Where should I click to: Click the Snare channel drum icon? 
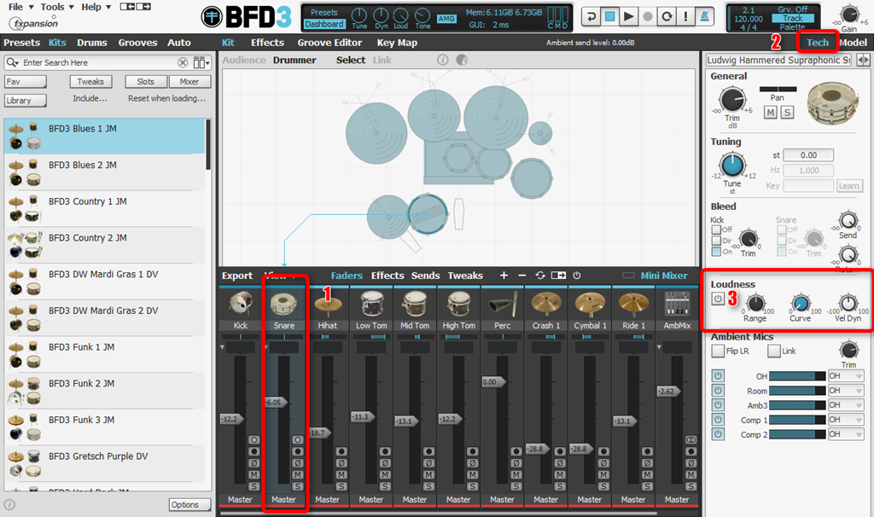[284, 304]
